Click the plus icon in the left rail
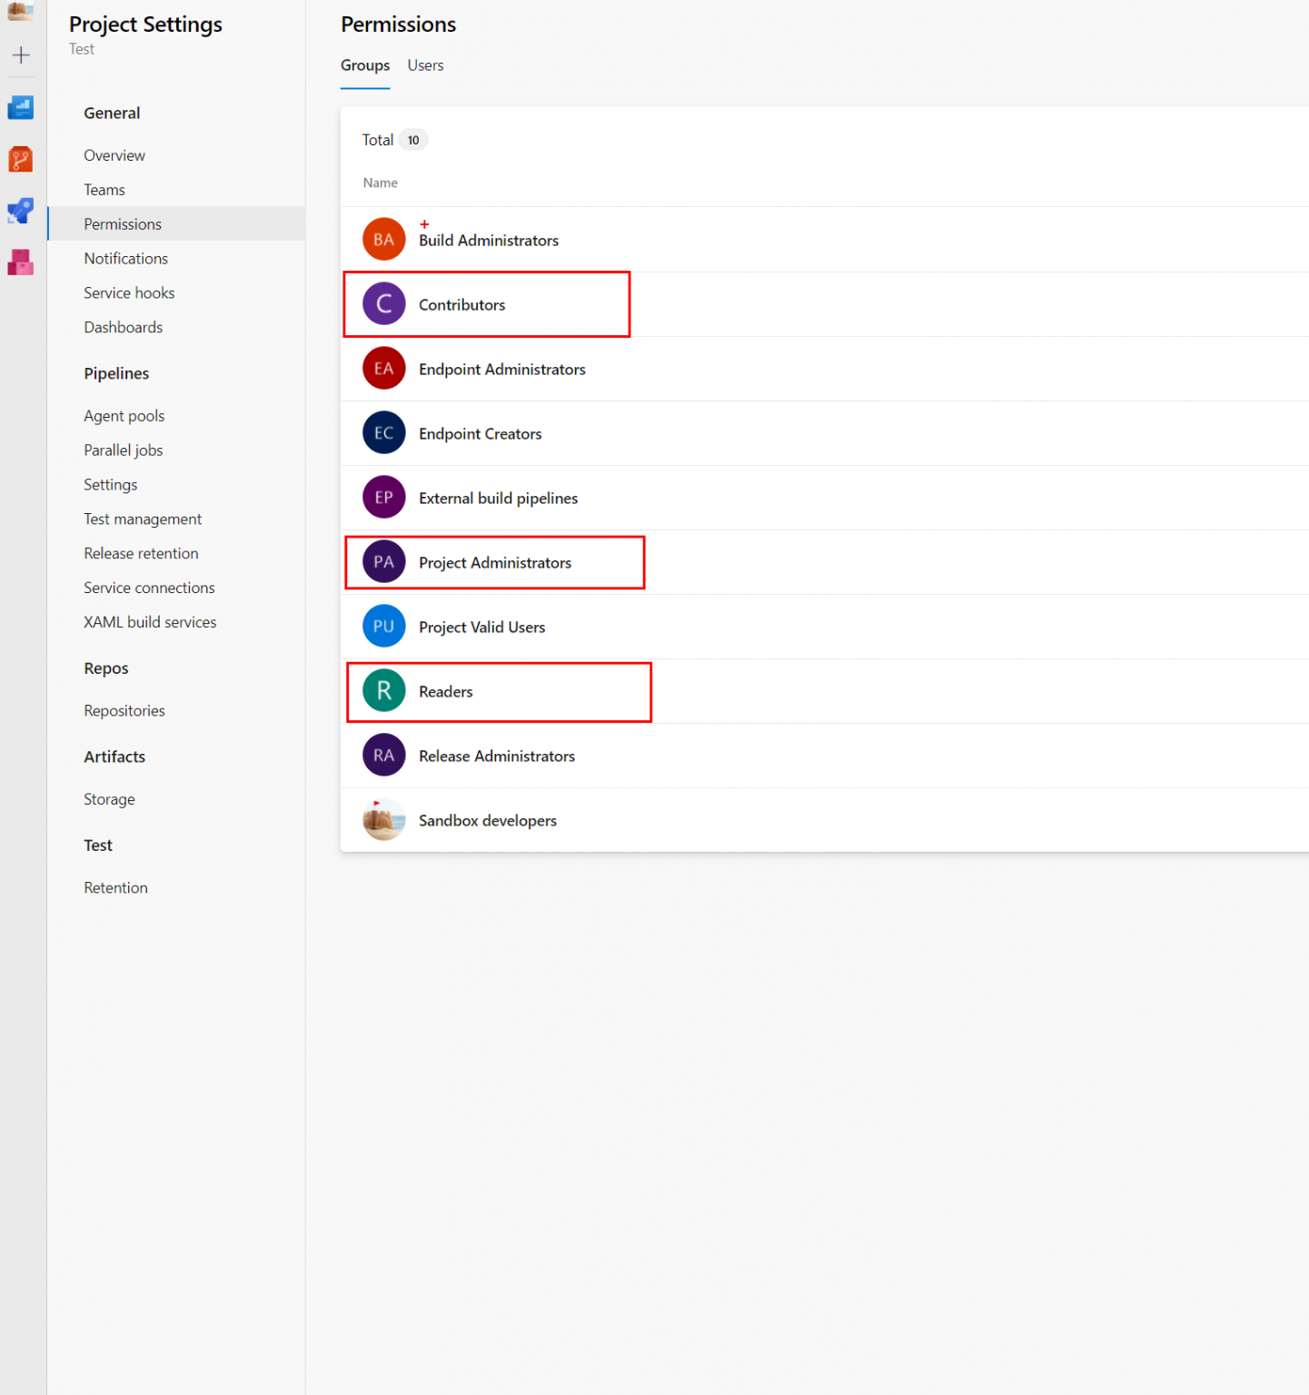This screenshot has width=1309, height=1395. pyautogui.click(x=21, y=55)
